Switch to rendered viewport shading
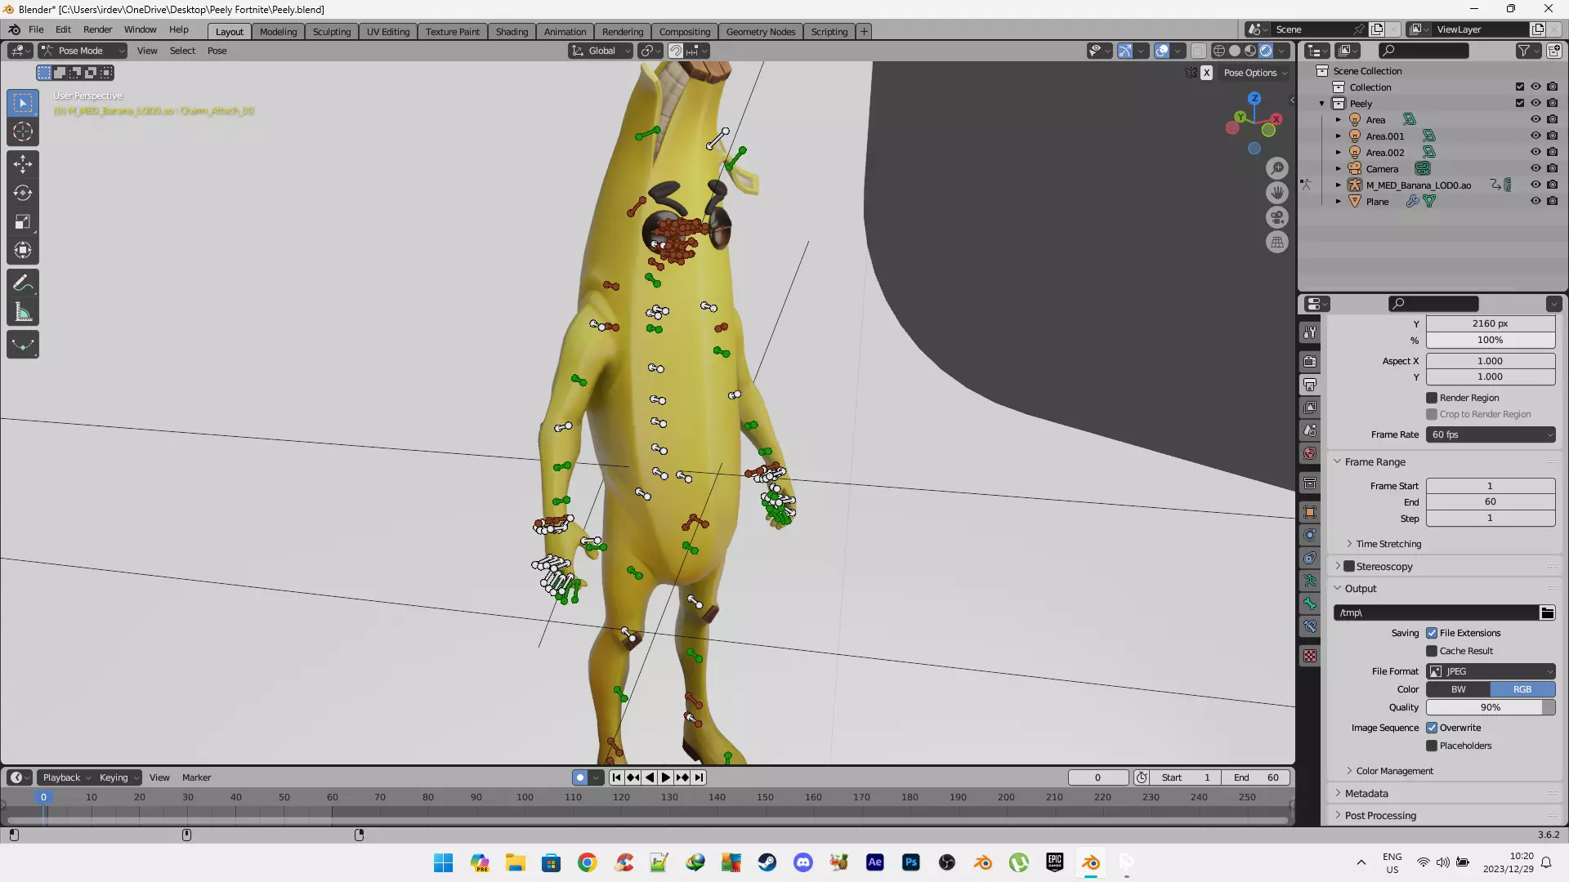This screenshot has height=882, width=1569. click(x=1266, y=51)
